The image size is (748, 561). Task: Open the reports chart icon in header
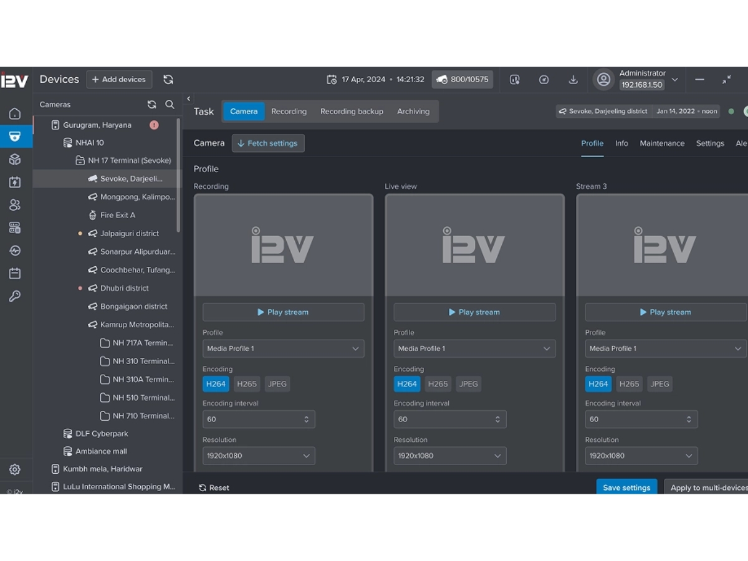[515, 79]
